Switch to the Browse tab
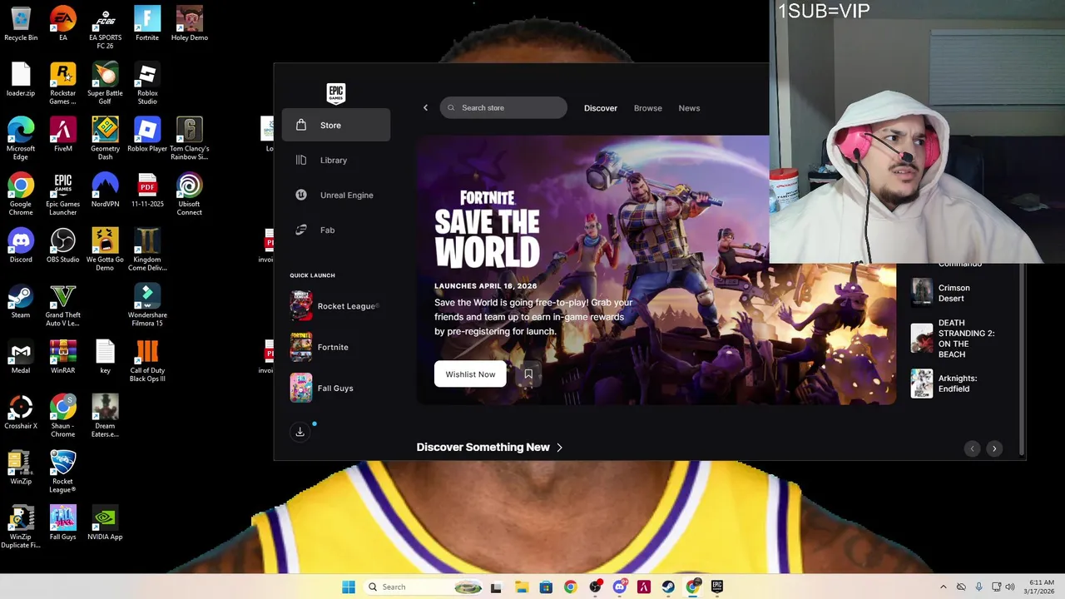Image resolution: width=1065 pixels, height=599 pixels. (648, 108)
